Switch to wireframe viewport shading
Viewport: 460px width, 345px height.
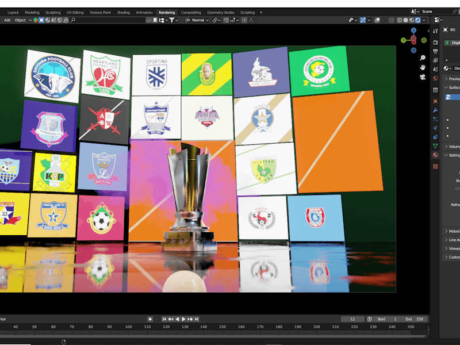(400, 20)
